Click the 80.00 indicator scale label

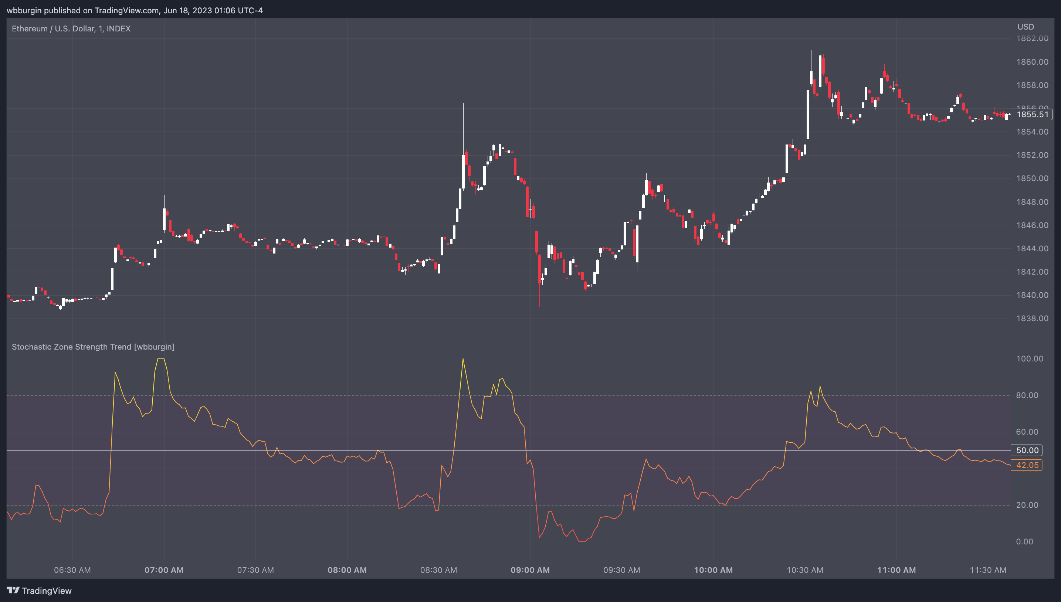click(1027, 395)
